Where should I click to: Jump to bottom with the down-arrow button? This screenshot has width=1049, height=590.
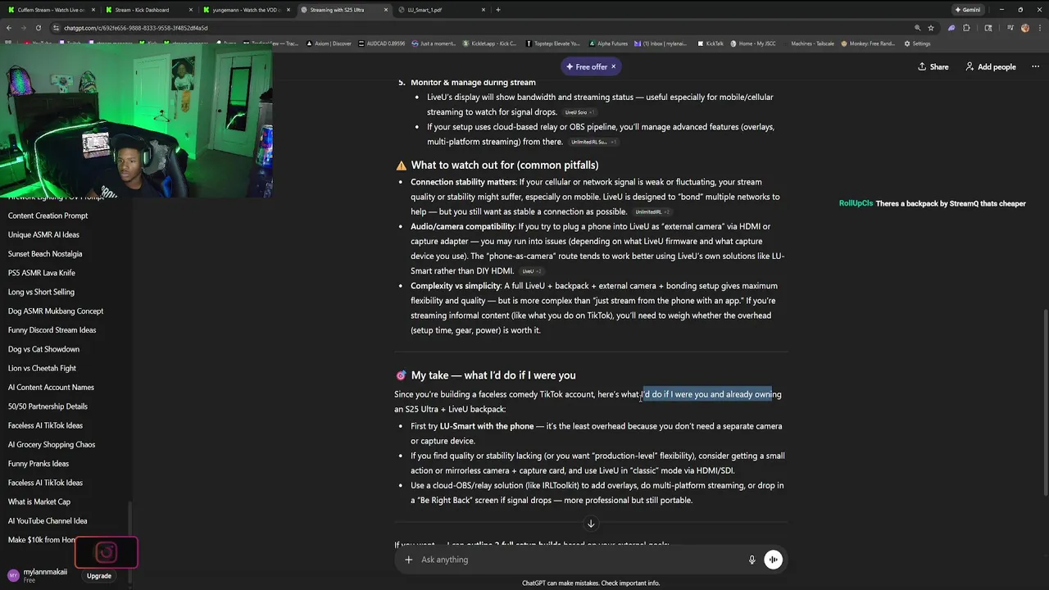(590, 524)
